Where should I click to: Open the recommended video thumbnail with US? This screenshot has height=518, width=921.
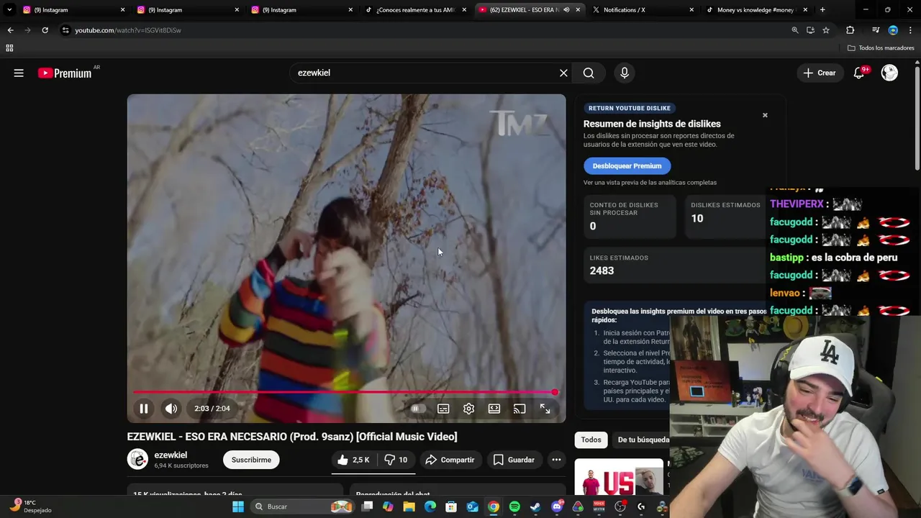coord(619,477)
